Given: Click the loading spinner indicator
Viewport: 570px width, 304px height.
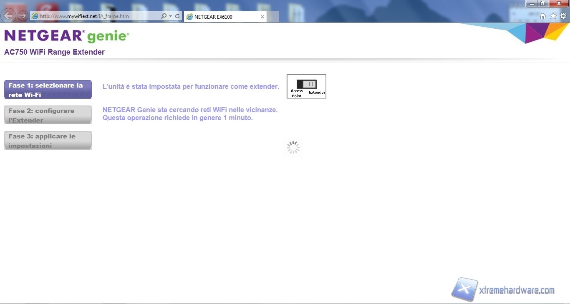Looking at the screenshot, I should tap(293, 148).
